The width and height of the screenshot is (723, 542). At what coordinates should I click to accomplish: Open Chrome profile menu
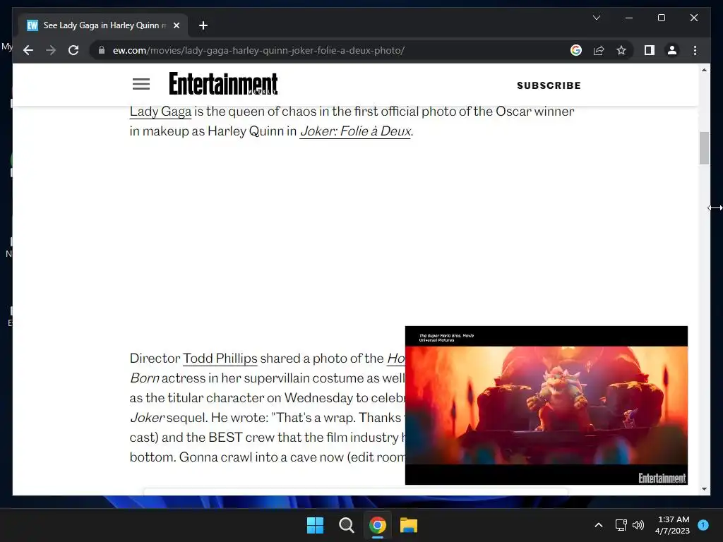pos(672,50)
